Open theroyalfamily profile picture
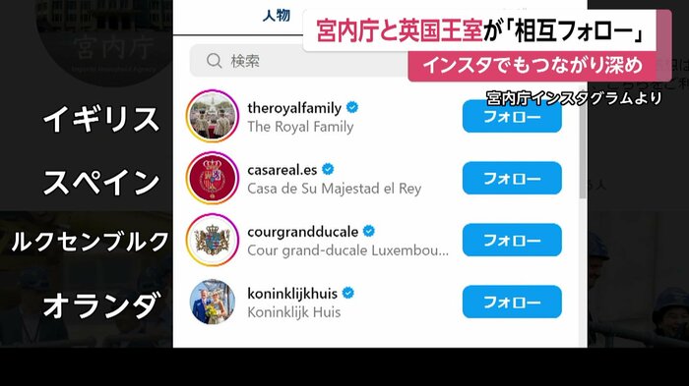Image resolution: width=689 pixels, height=386 pixels. 213,116
